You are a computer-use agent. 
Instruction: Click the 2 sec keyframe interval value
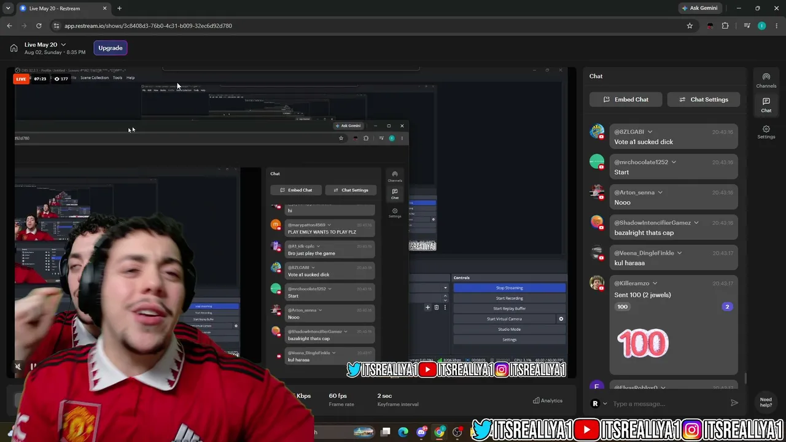[384, 396]
